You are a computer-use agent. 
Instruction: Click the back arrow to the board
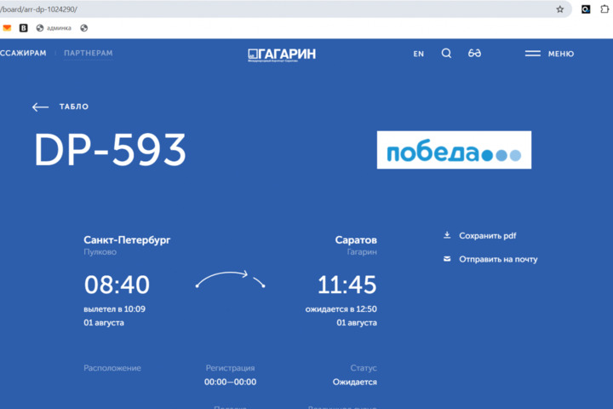(x=40, y=107)
